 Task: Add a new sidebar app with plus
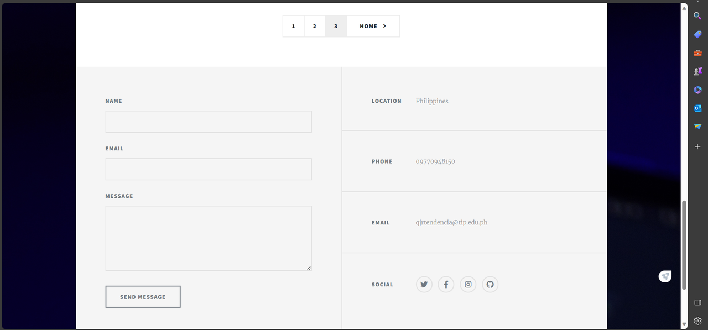pos(697,146)
